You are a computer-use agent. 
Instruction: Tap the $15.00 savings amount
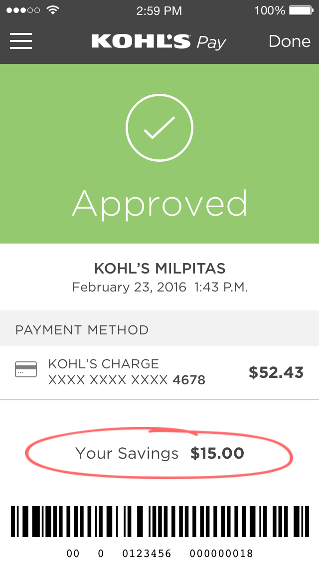[217, 453]
